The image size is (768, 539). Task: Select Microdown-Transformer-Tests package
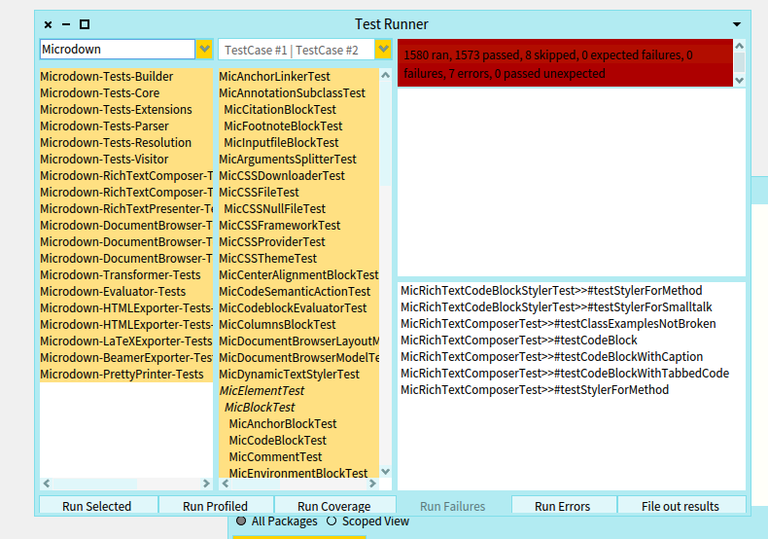pos(126,275)
